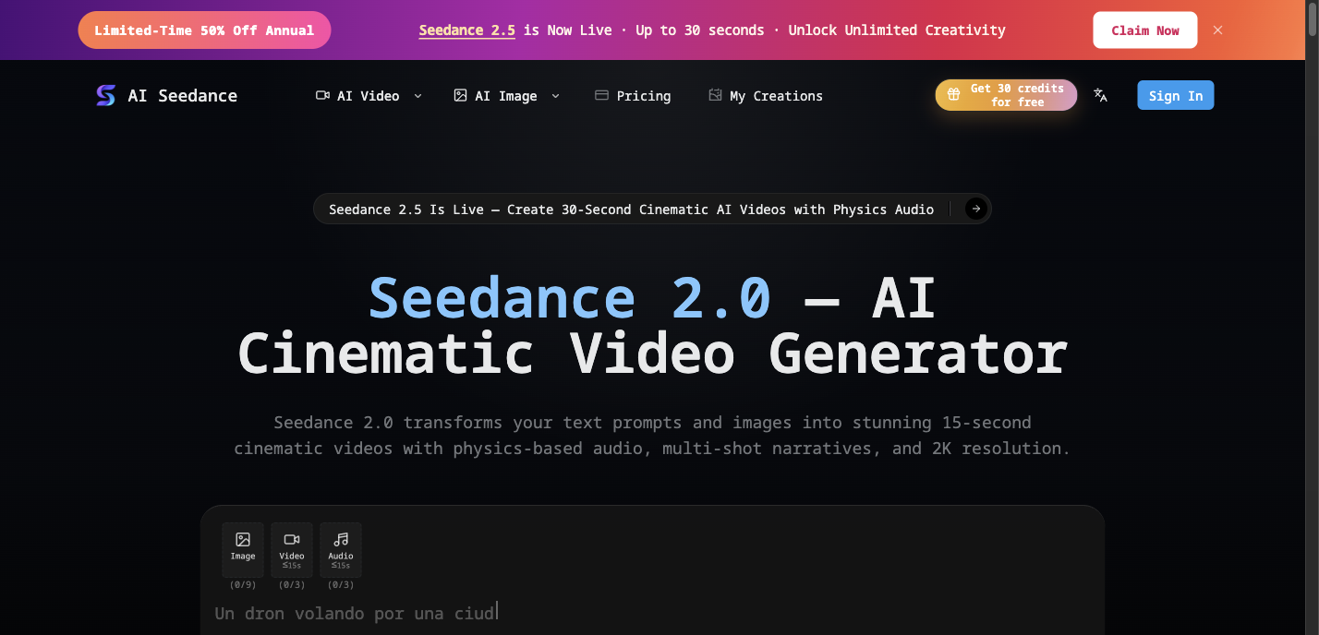
Task: Add an Audio reference upload
Action: click(x=341, y=550)
